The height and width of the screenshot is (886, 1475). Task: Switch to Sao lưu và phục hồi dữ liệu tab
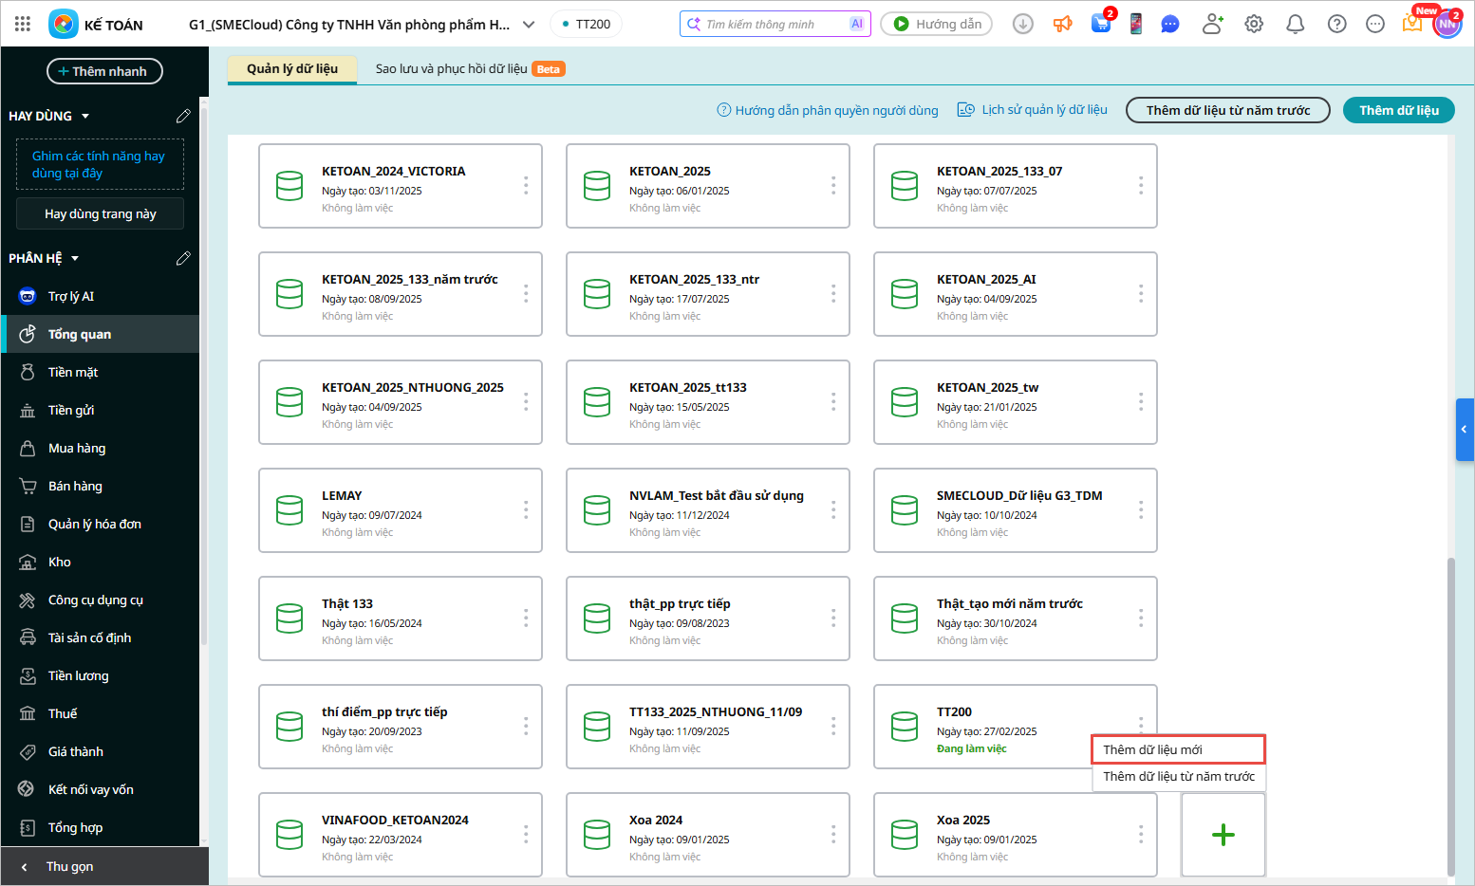pos(452,69)
